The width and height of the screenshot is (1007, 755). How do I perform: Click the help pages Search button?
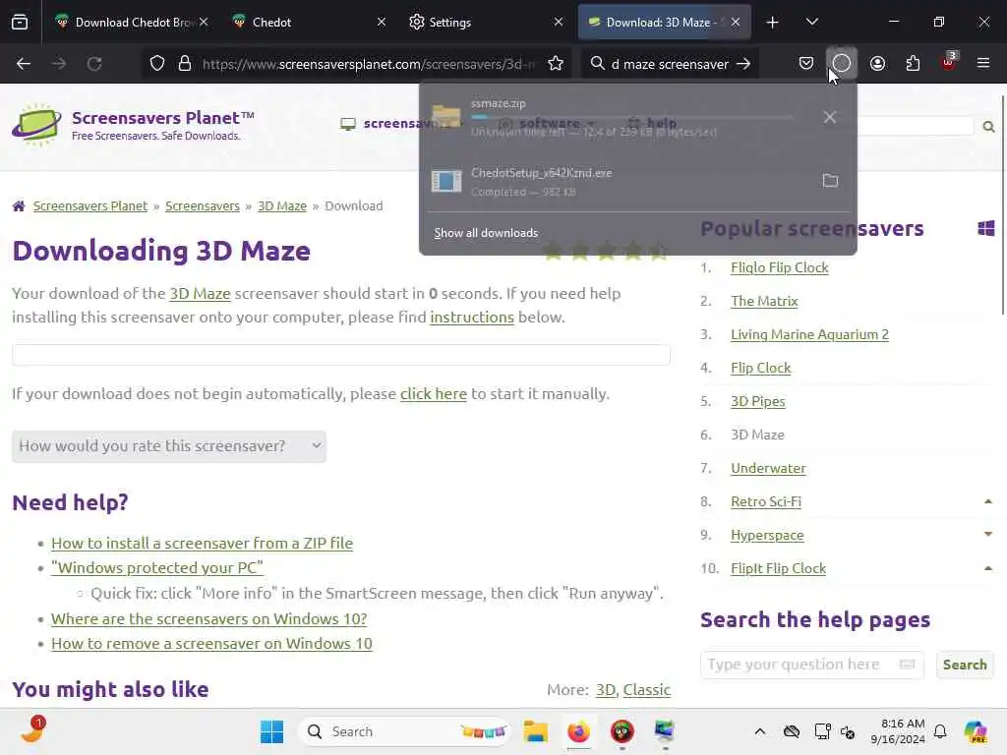965,665
